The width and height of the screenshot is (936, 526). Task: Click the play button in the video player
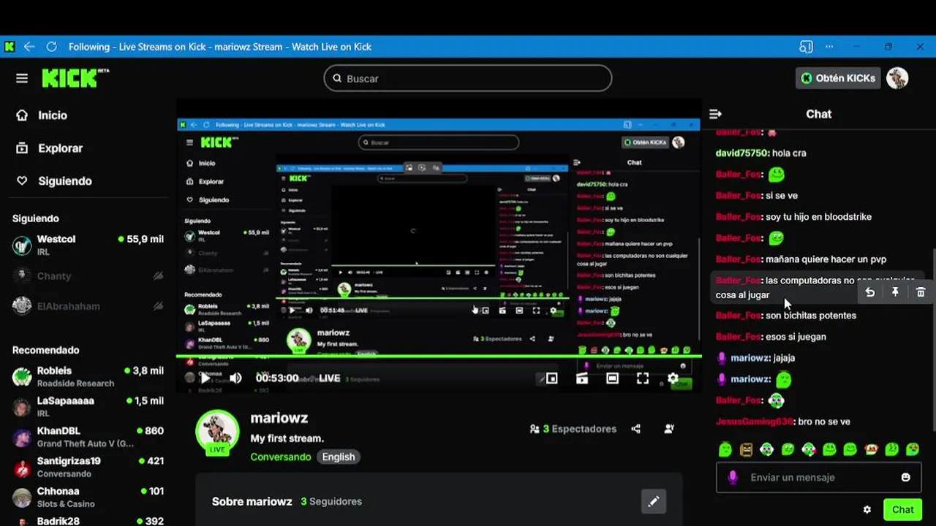205,378
